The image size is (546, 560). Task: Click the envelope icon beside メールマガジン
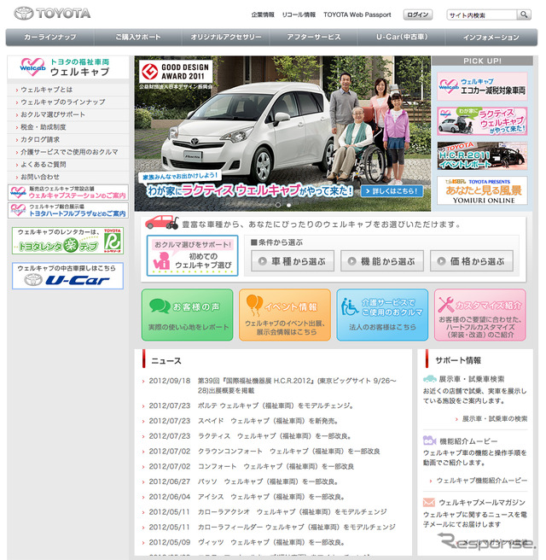(429, 502)
